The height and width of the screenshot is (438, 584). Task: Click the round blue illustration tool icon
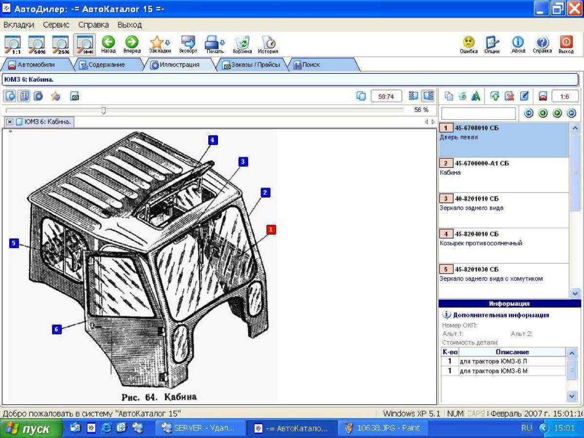click(38, 96)
